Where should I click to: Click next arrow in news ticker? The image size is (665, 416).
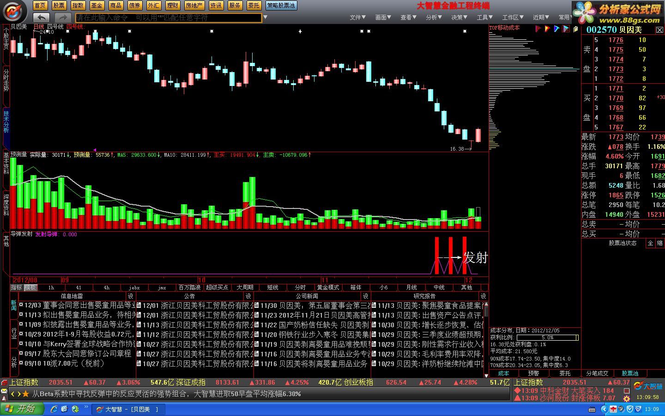19,394
